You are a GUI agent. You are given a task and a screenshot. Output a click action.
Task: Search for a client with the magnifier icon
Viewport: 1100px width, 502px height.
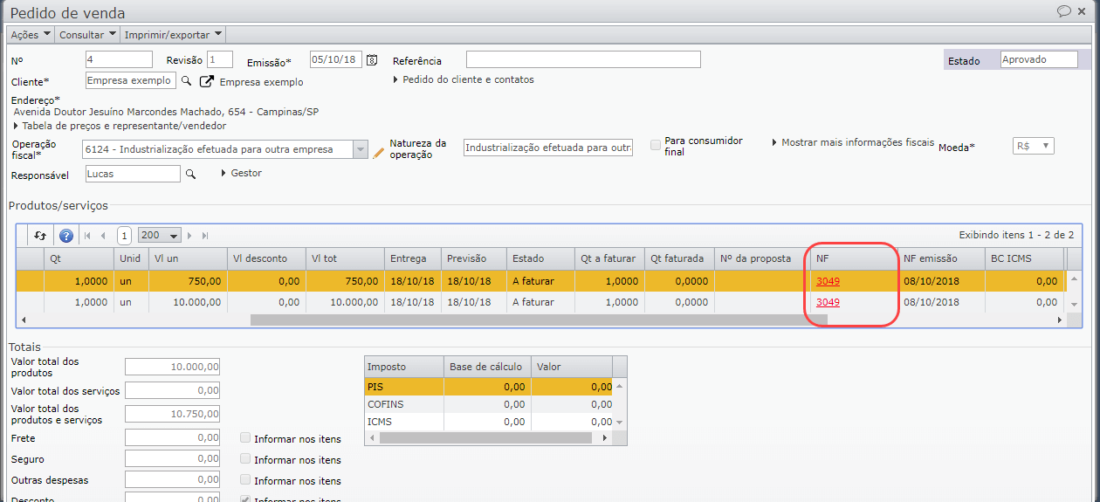(185, 80)
